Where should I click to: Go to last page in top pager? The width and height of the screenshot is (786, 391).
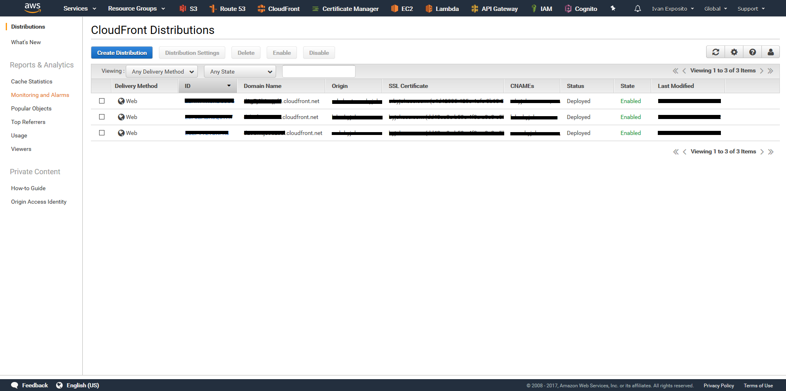point(770,71)
